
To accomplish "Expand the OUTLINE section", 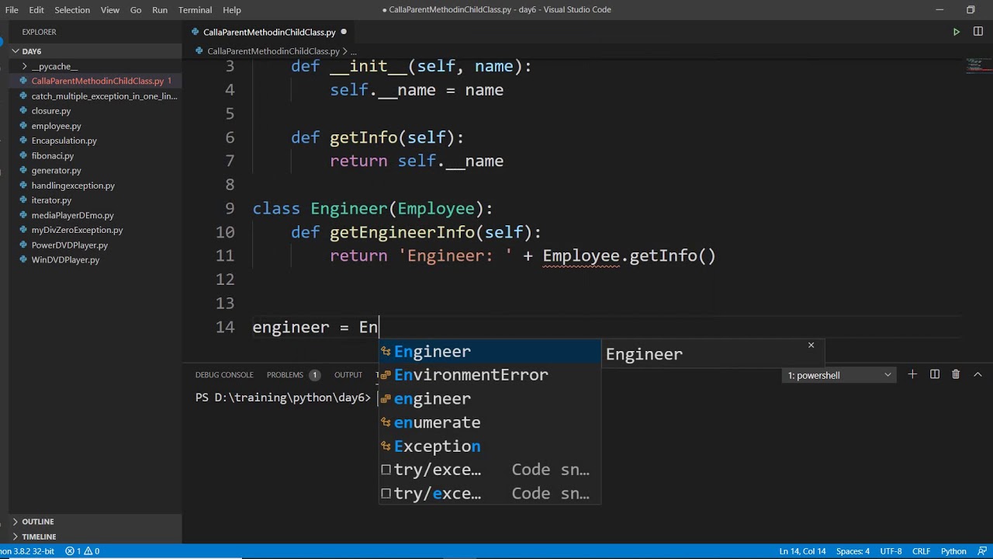I will click(38, 522).
